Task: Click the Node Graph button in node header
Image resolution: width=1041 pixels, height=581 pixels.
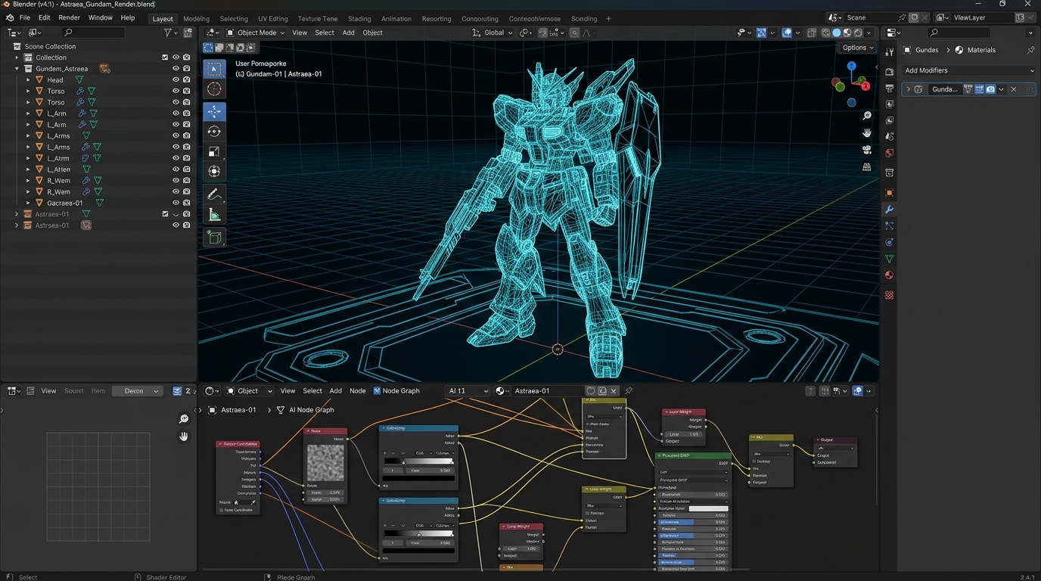Action: (x=396, y=391)
